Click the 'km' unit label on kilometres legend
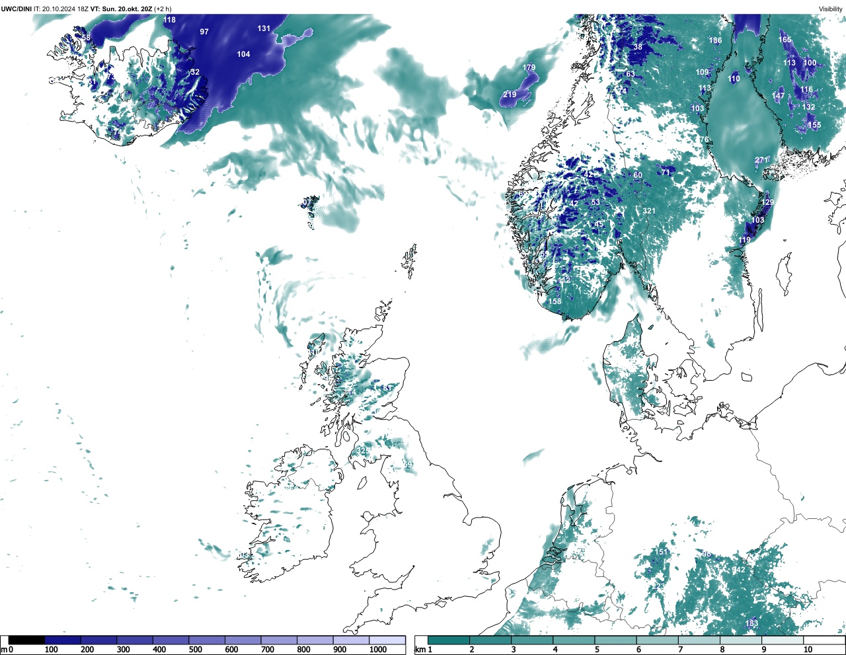This screenshot has width=846, height=655. [420, 650]
